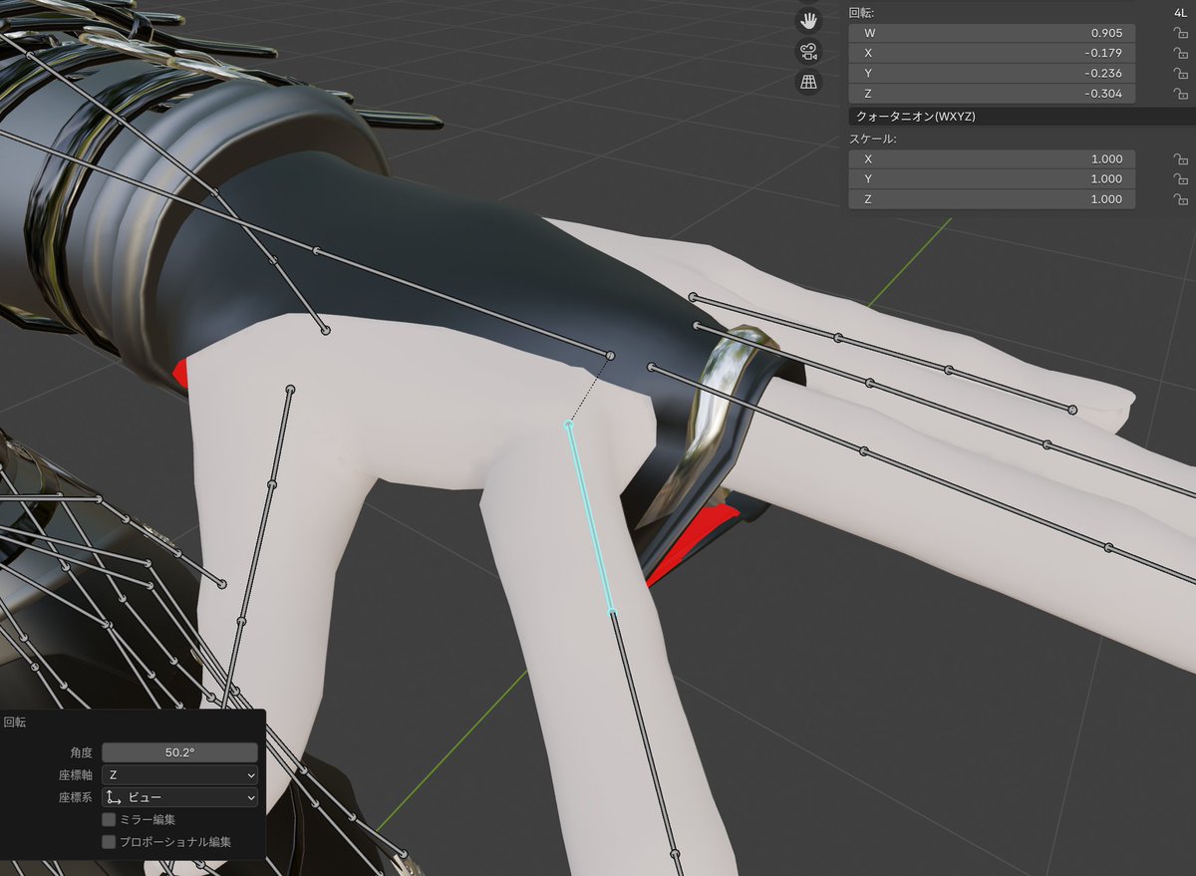Toggle lock on scale Y value

(1180, 179)
